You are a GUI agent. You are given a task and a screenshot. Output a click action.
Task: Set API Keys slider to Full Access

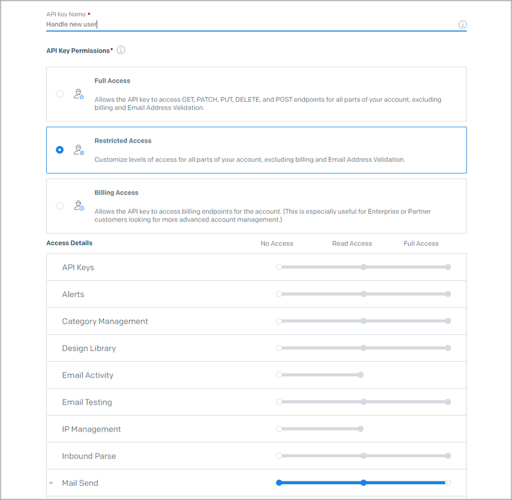pos(448,267)
